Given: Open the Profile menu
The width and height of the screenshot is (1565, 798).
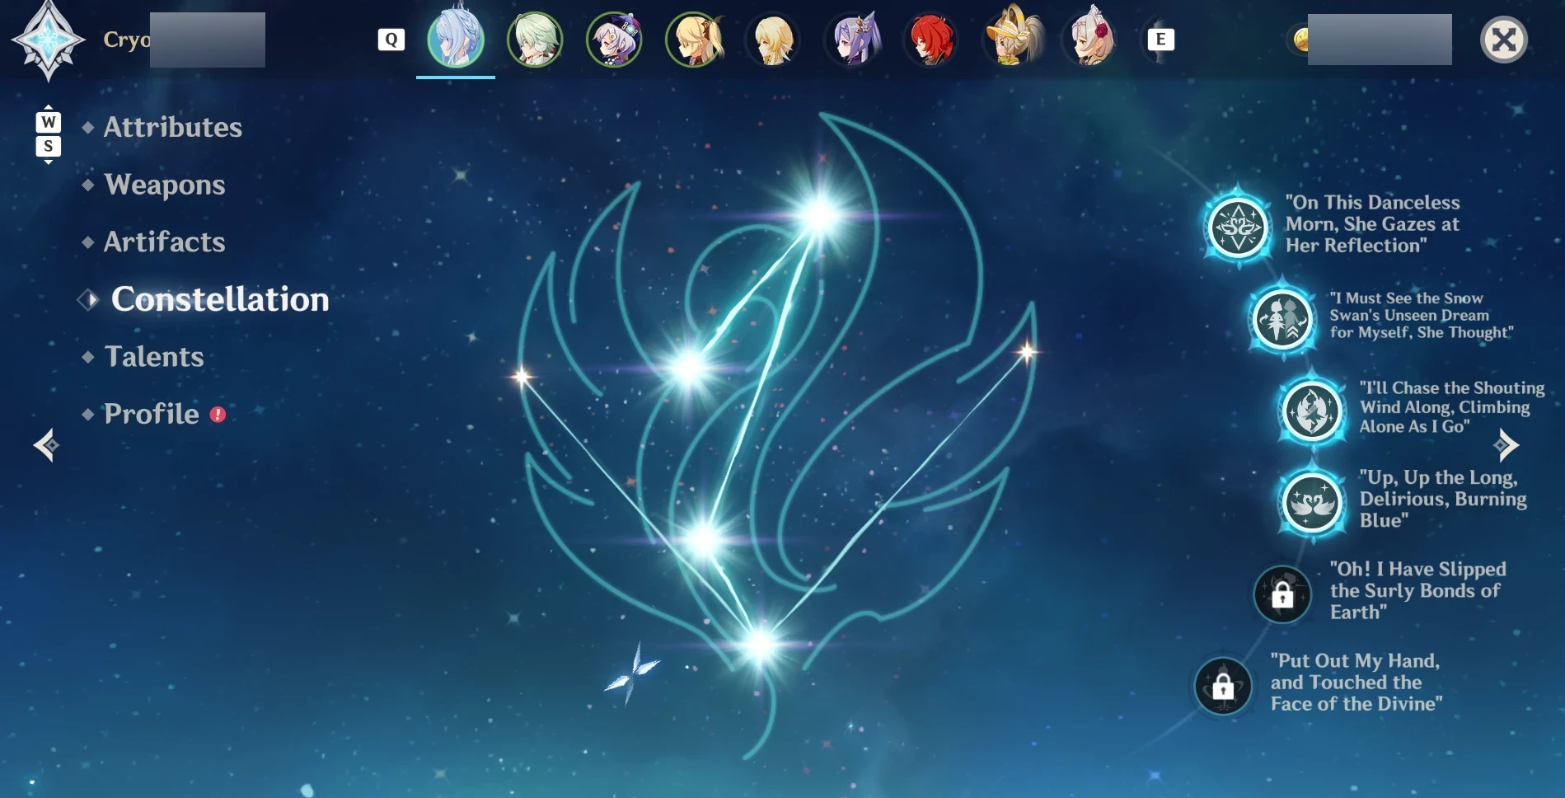Looking at the screenshot, I should (x=152, y=414).
